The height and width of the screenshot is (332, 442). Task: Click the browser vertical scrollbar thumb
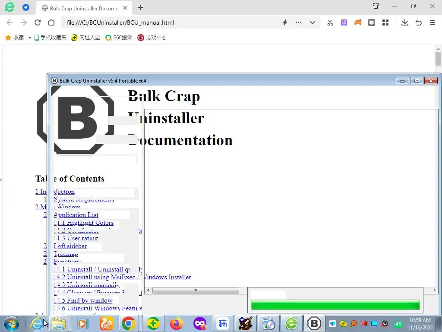click(x=438, y=58)
